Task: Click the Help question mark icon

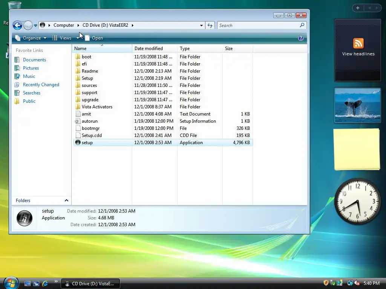Action: [300, 38]
